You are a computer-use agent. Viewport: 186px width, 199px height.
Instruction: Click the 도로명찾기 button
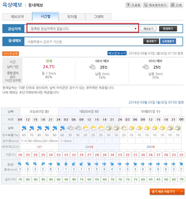point(168,41)
